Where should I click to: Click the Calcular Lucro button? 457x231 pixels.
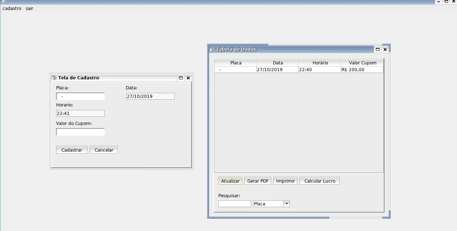pyautogui.click(x=320, y=181)
